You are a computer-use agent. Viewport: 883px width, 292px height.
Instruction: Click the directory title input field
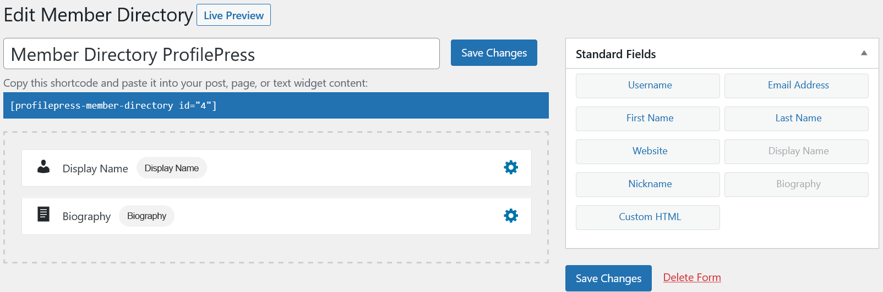point(221,54)
